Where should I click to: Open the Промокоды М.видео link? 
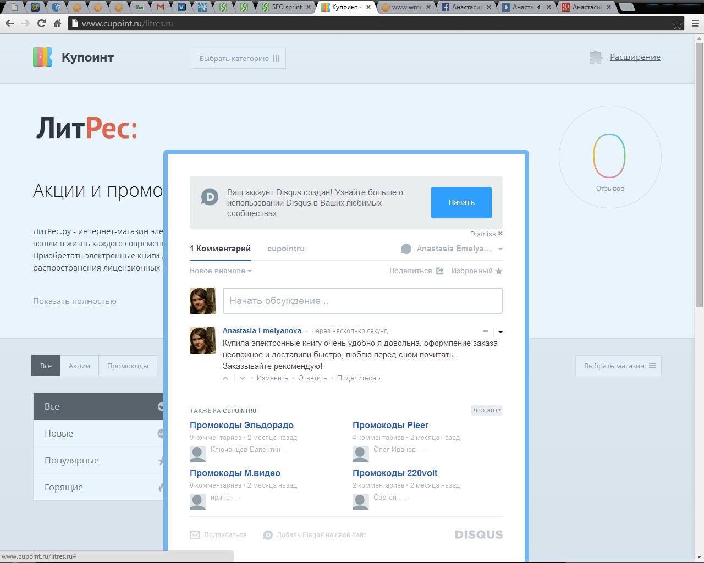coord(235,473)
